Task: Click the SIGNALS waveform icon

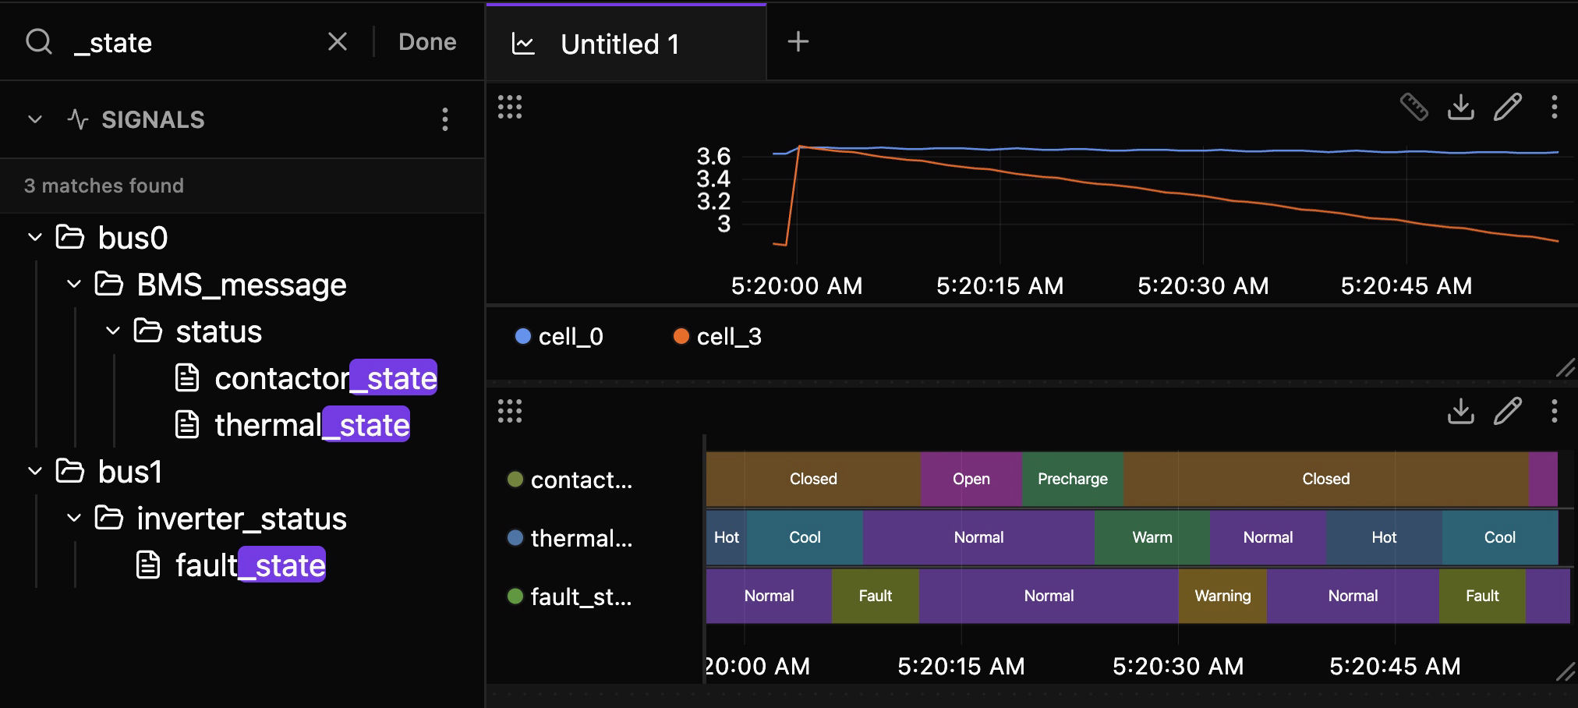Action: point(78,119)
